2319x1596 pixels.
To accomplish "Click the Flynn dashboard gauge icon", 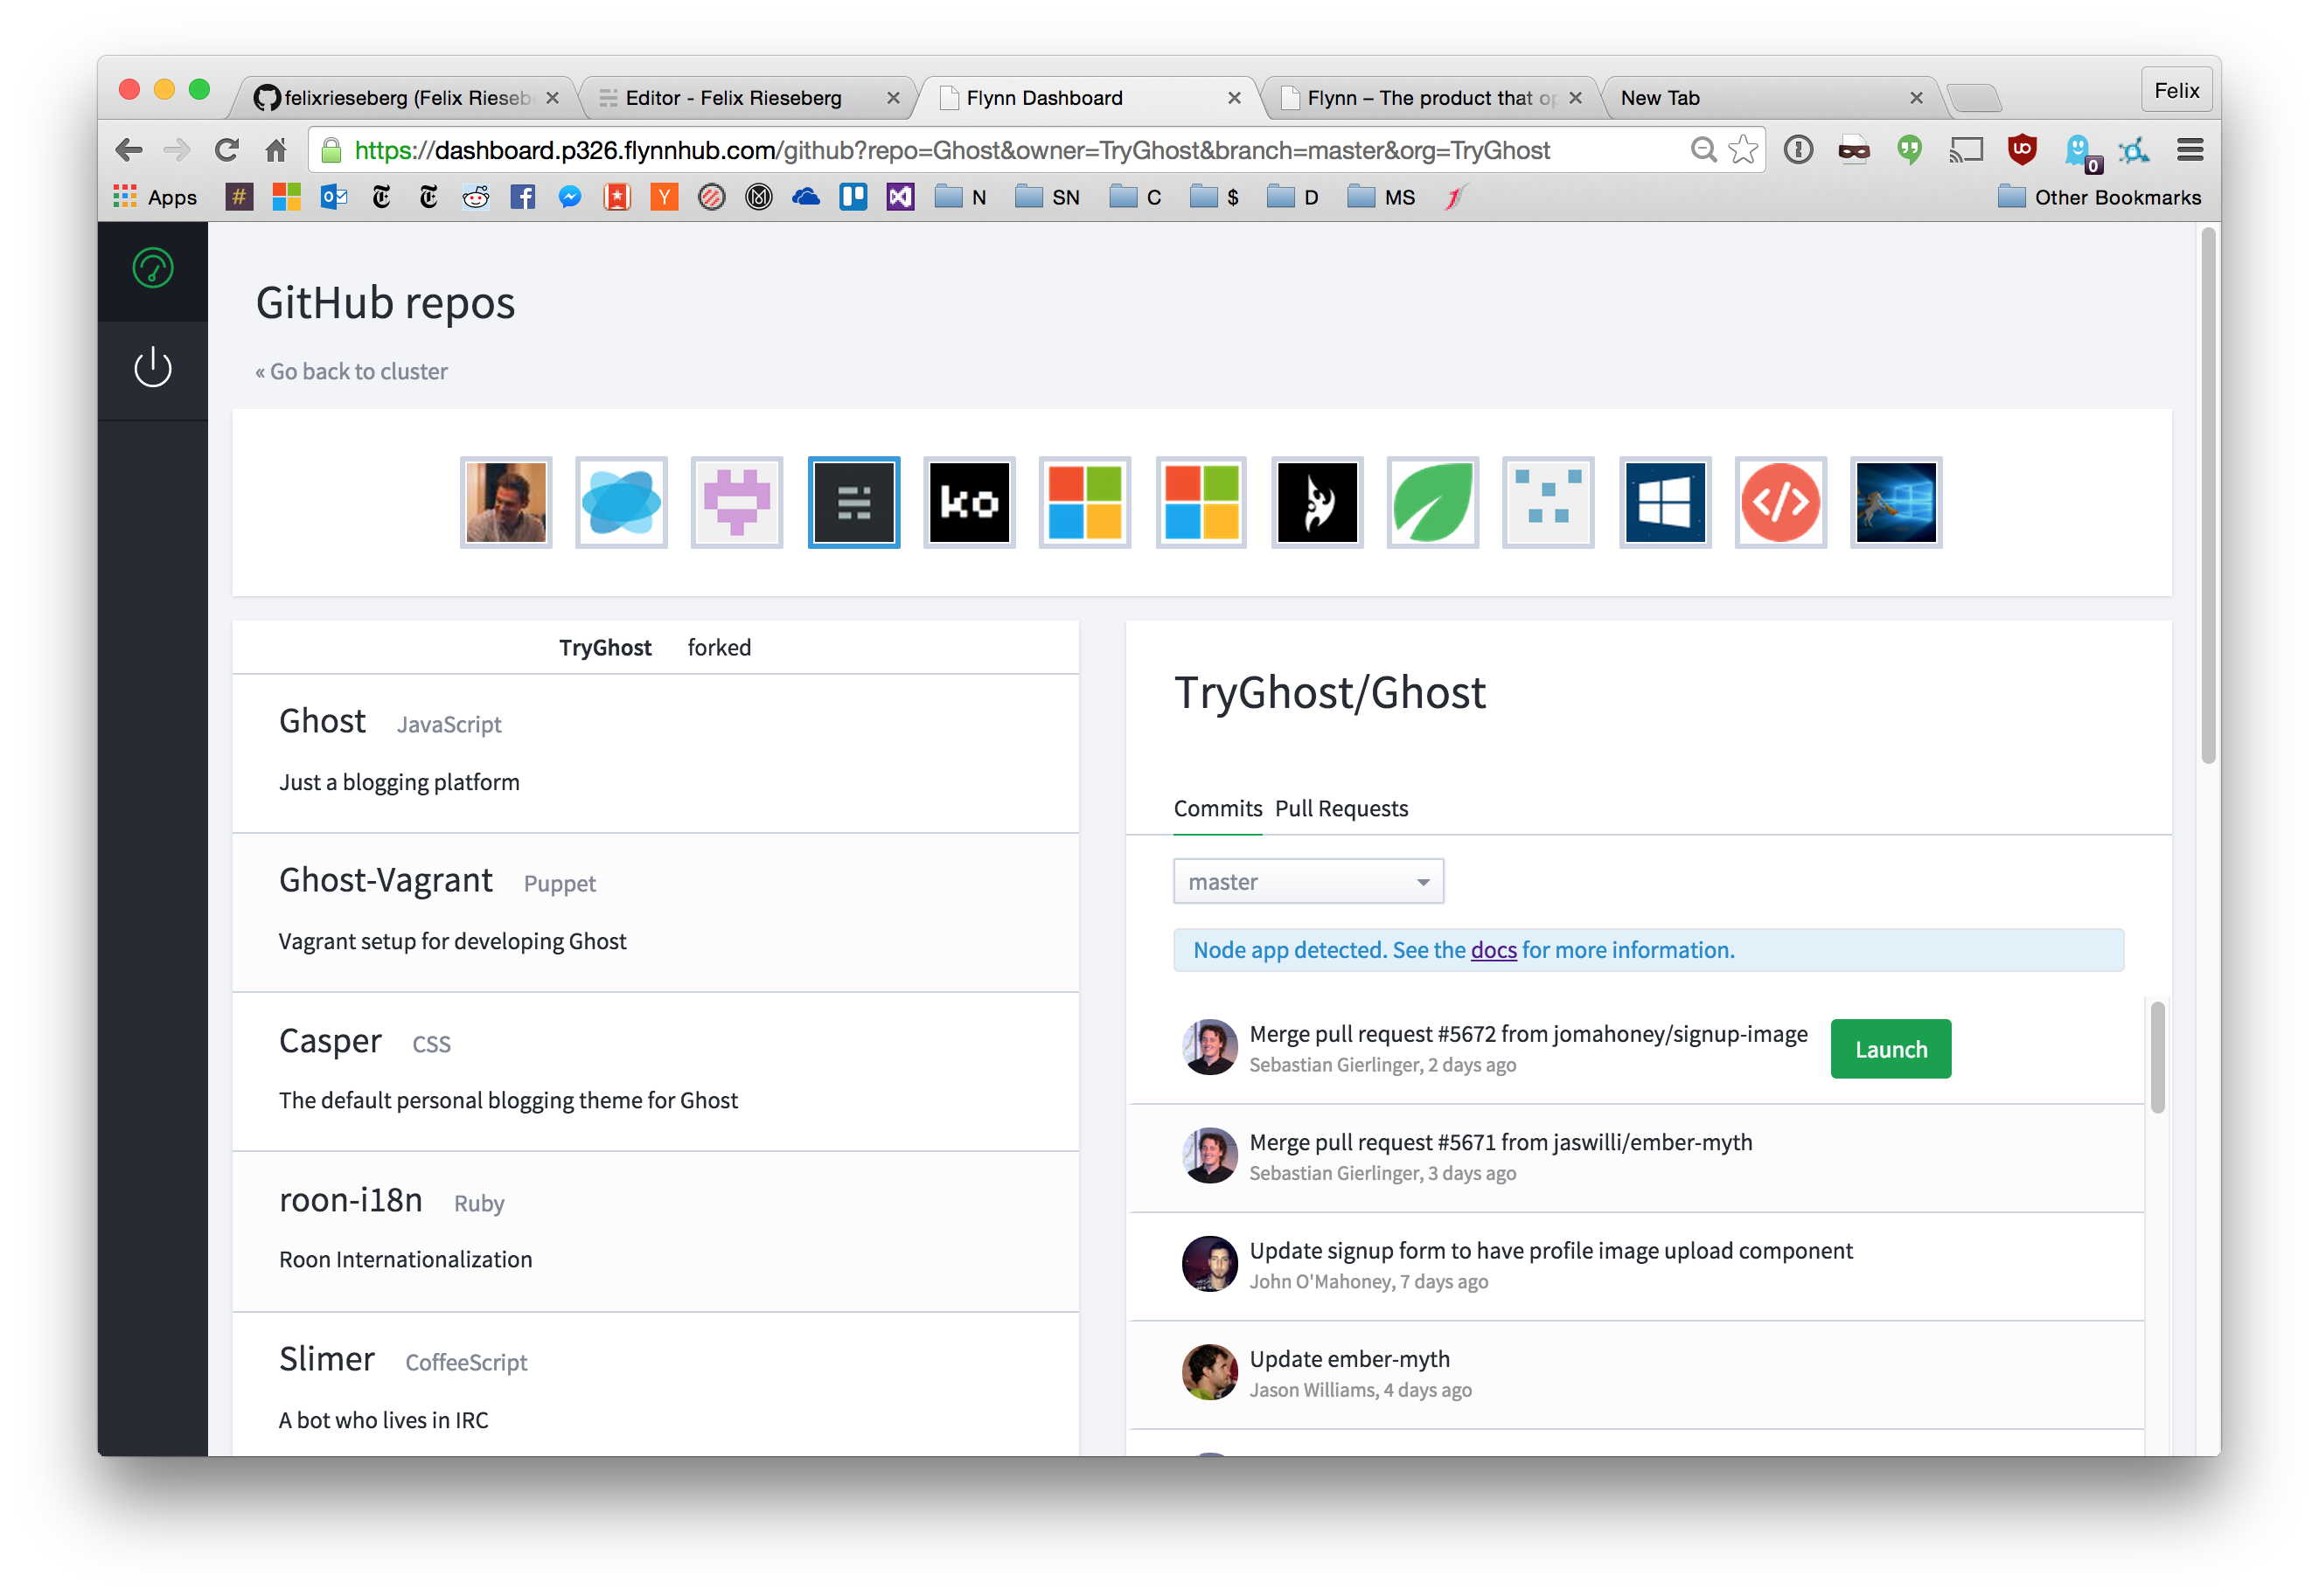I will 152,268.
